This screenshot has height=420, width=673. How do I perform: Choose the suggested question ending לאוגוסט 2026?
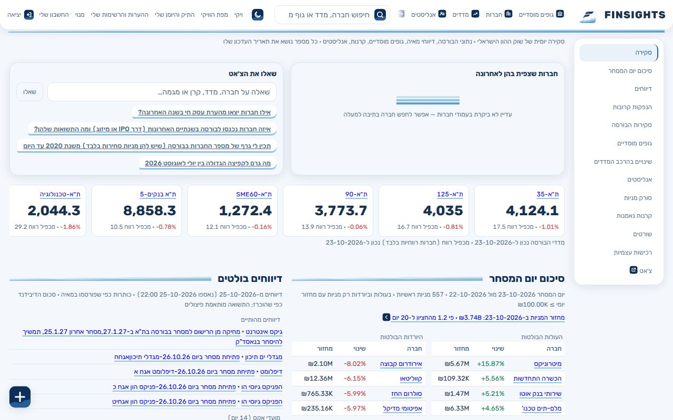(208, 163)
